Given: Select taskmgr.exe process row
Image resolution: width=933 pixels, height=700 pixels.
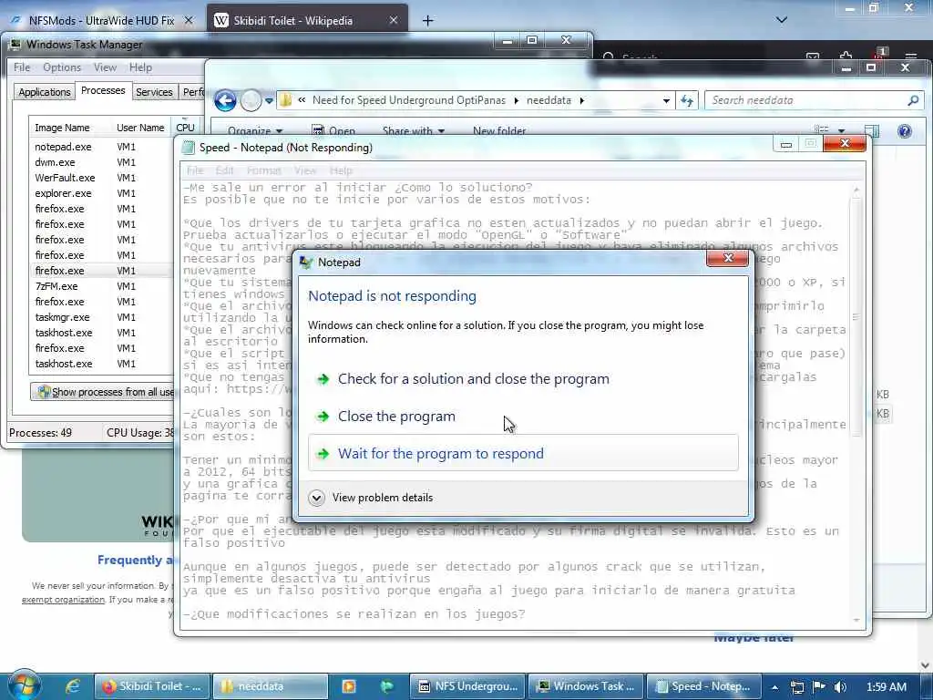Looking at the screenshot, I should point(101,316).
